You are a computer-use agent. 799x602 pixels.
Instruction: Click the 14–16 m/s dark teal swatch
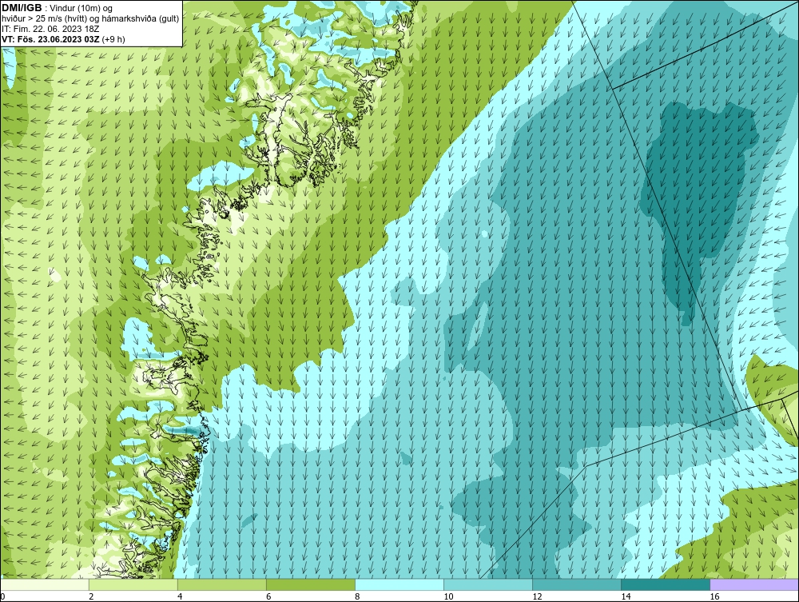point(666,584)
